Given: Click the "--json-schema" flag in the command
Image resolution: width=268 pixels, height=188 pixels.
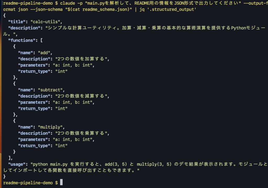Looking at the screenshot, I should 47,9.
